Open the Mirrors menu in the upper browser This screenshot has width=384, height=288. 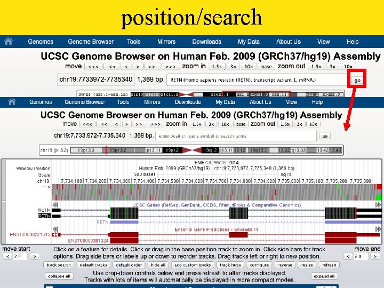[166, 42]
